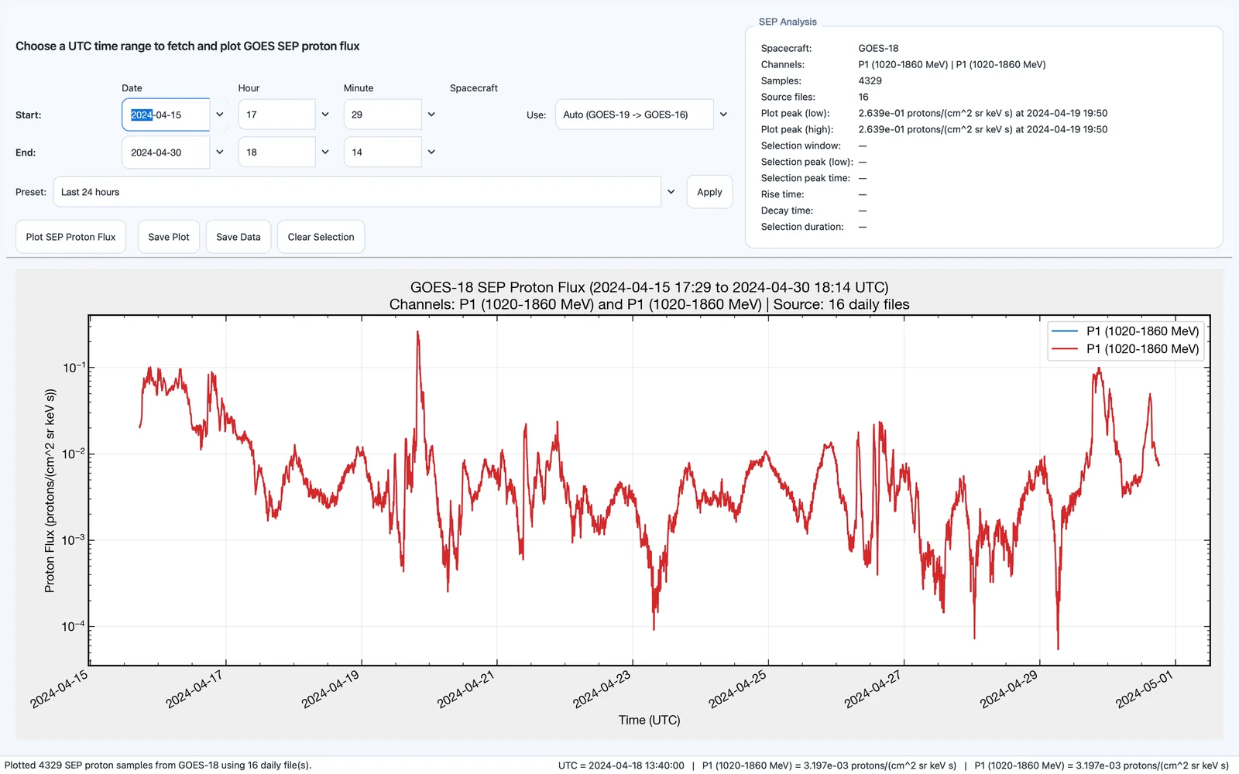
Task: Click the UTC = 2024-04-18 13:40:00 readout
Action: (x=621, y=765)
